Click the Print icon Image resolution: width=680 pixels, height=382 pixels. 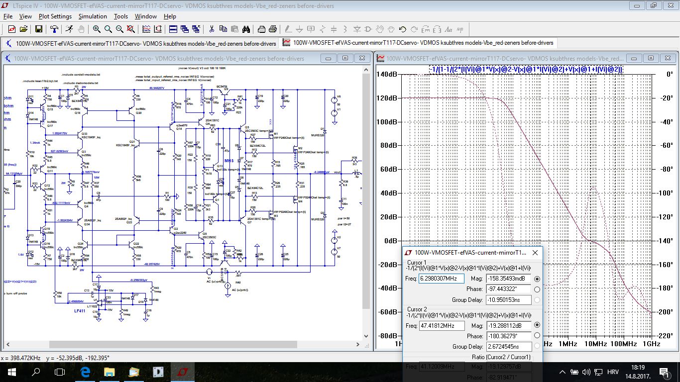coord(273,29)
